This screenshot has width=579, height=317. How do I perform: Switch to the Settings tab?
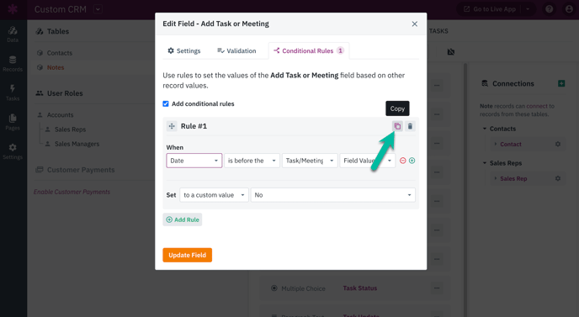(184, 51)
